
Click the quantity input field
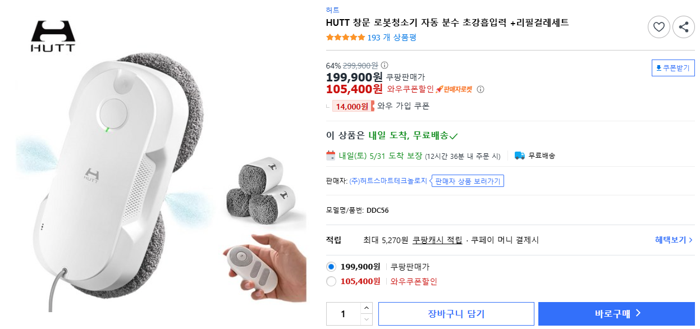pyautogui.click(x=344, y=313)
